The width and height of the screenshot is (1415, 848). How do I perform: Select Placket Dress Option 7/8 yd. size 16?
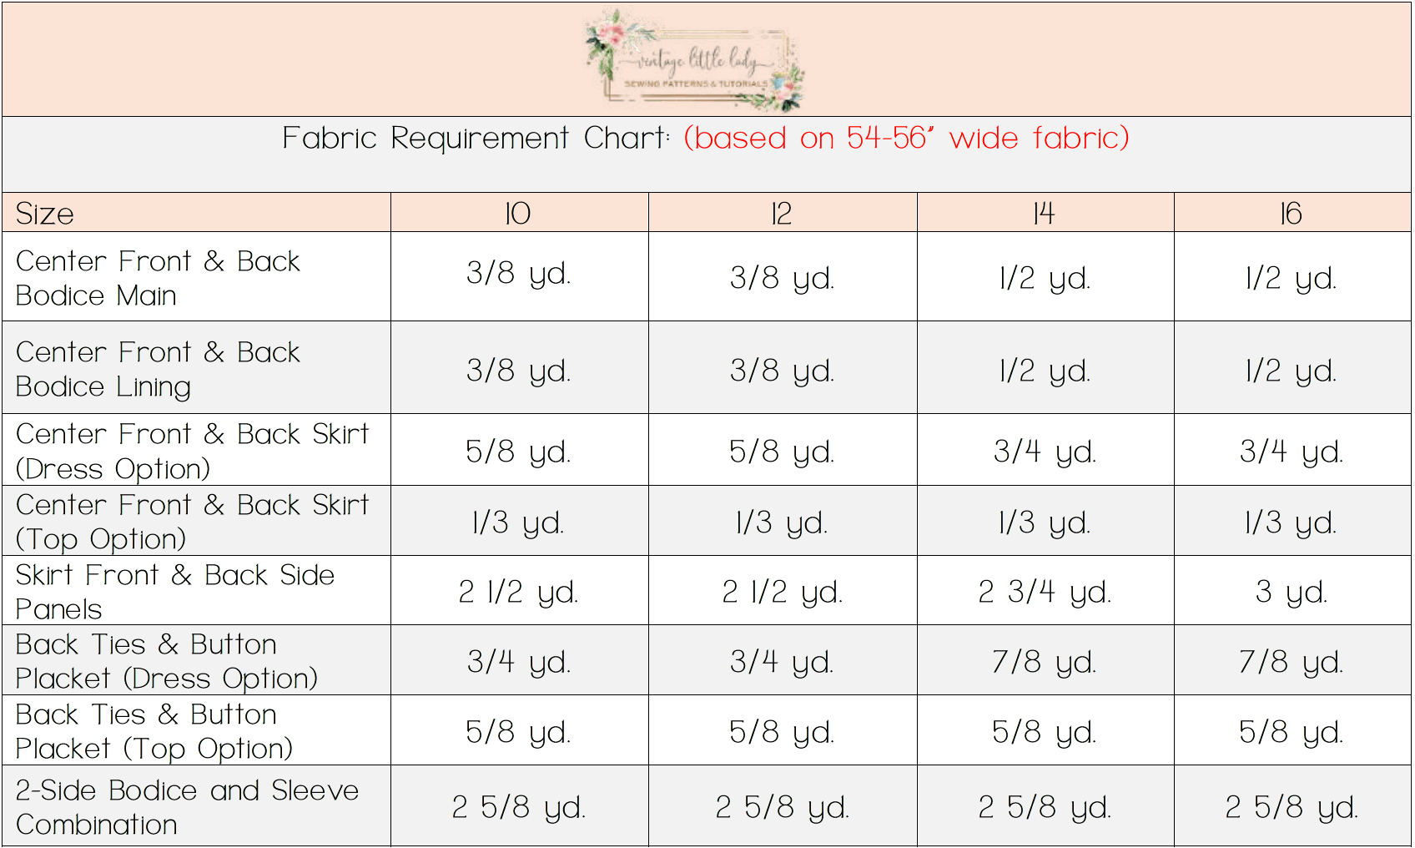(x=1292, y=662)
